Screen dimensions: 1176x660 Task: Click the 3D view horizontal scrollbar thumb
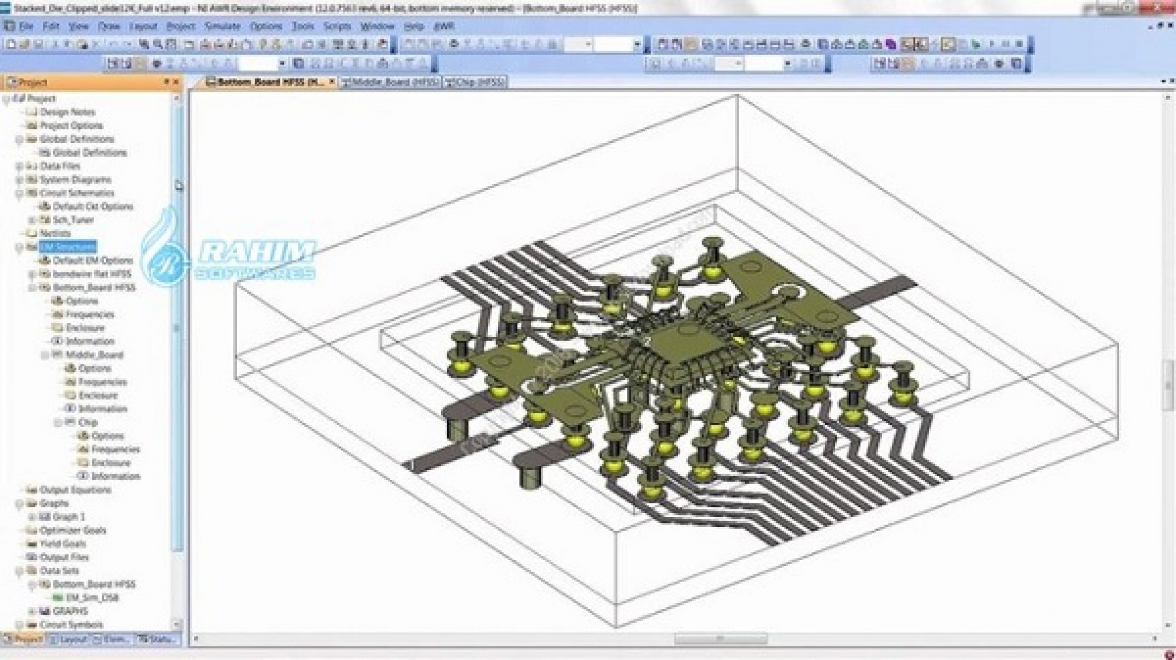(721, 639)
